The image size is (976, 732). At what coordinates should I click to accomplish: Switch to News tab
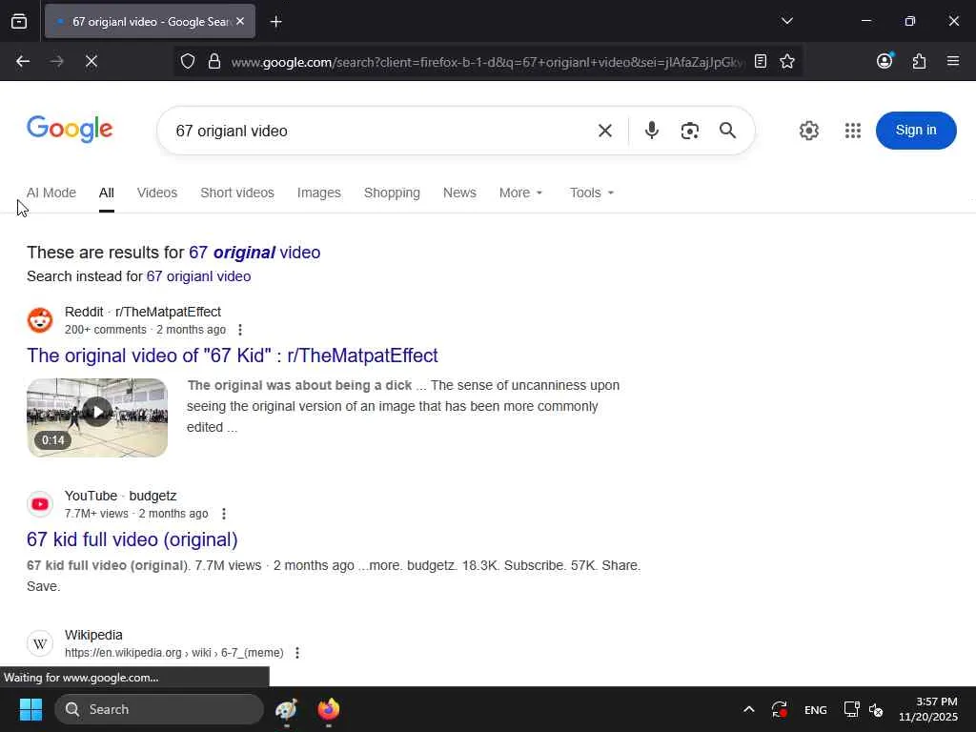click(459, 193)
